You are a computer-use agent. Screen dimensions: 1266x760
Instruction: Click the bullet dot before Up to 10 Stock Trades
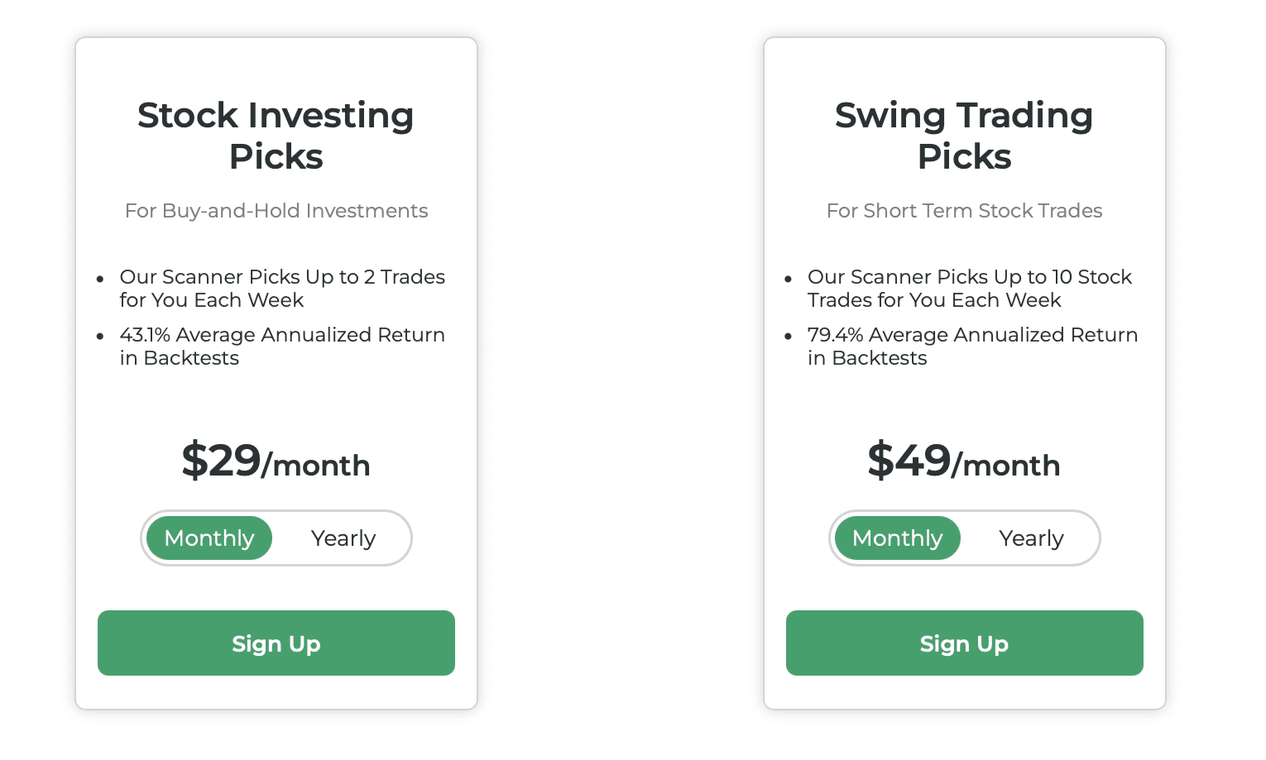(789, 279)
